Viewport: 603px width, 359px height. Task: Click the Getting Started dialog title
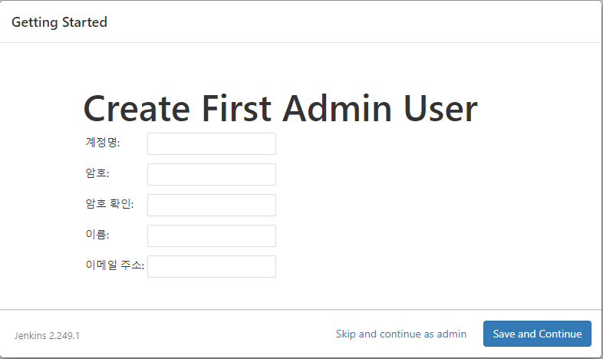coord(59,22)
